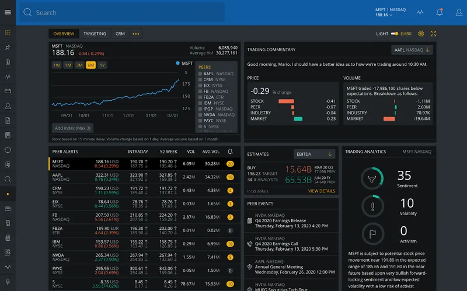This screenshot has width=467, height=291.
Task: Select the Volatility thermometer gauge icon
Action: click(372, 206)
